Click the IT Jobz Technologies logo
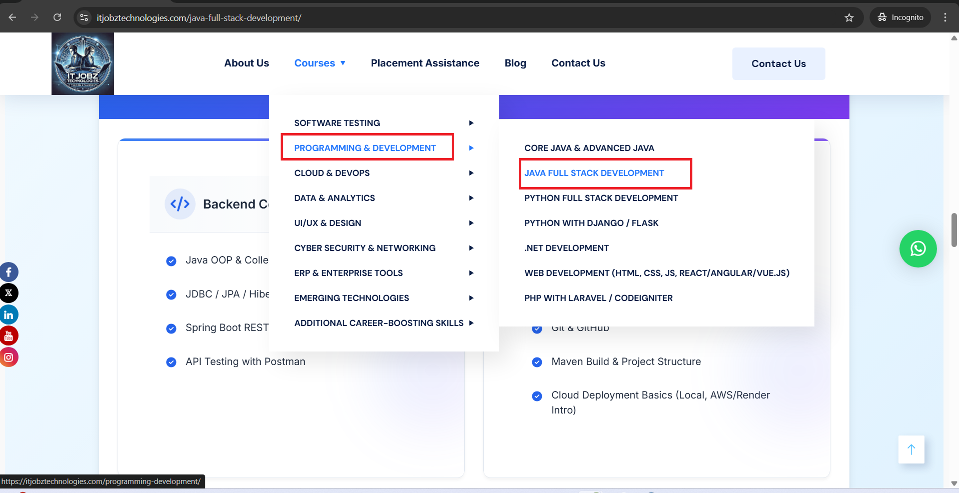Screen dimensions: 959x493 (83, 63)
